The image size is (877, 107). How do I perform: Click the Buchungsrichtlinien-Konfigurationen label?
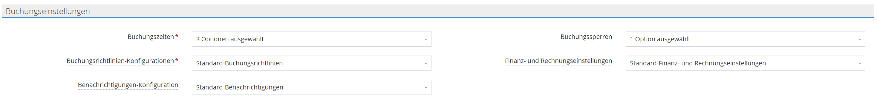(x=120, y=61)
